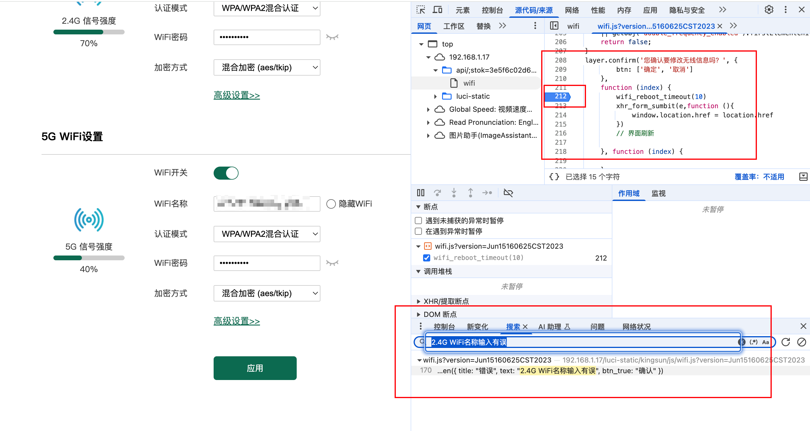Click the inspect element picker icon
Image resolution: width=810 pixels, height=431 pixels.
click(x=421, y=10)
